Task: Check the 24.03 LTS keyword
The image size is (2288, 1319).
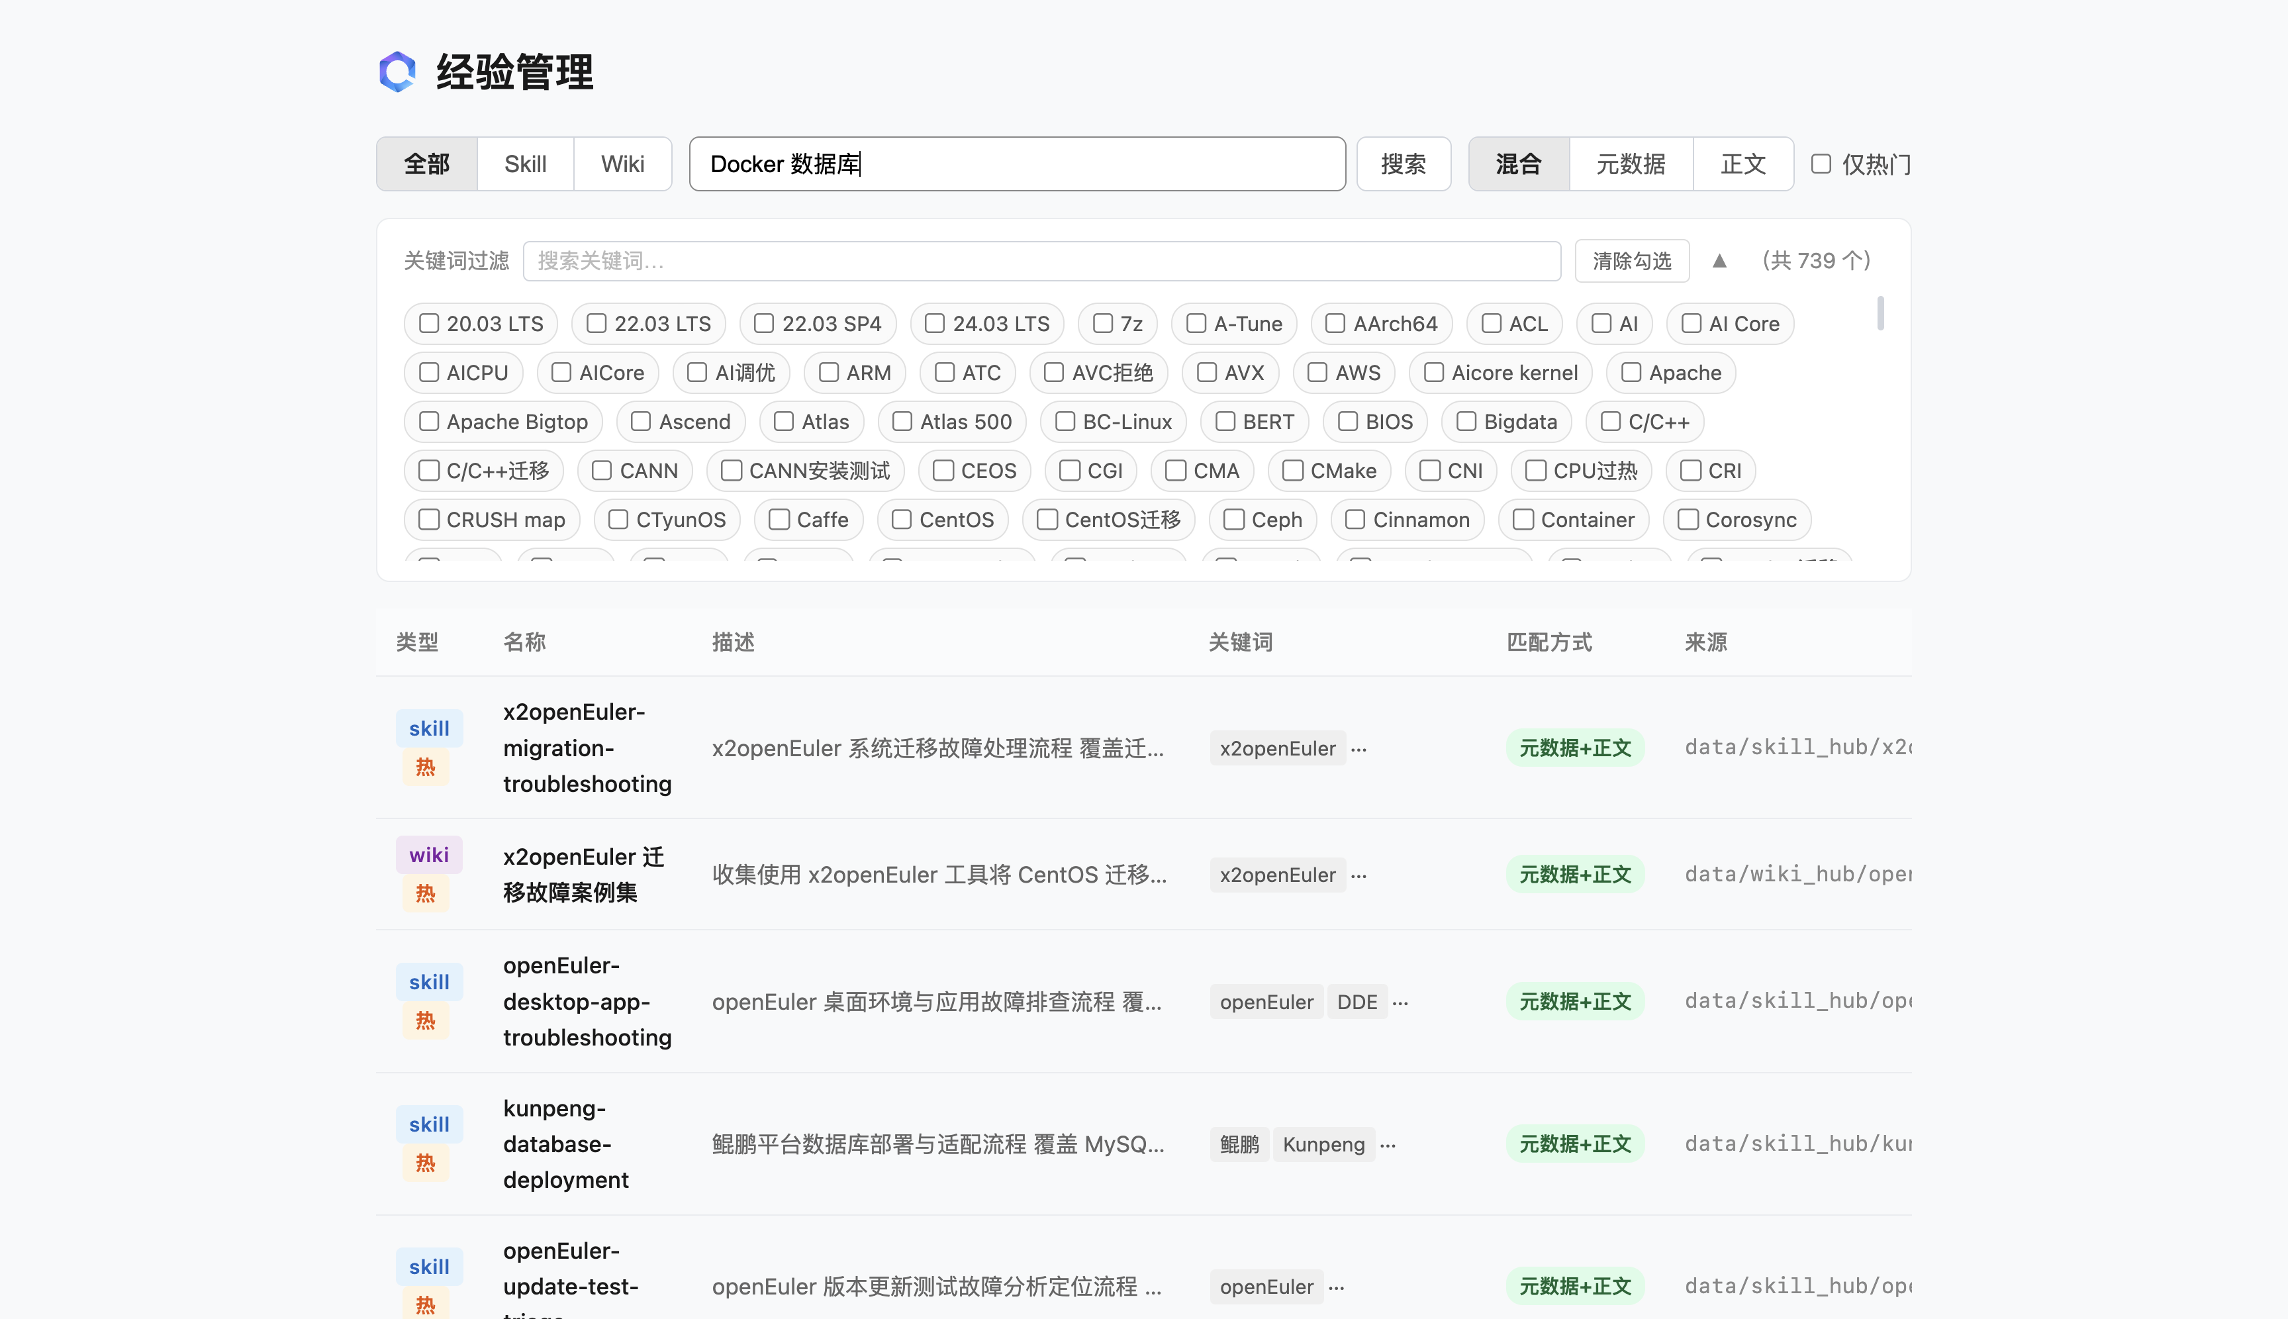Action: (x=935, y=323)
